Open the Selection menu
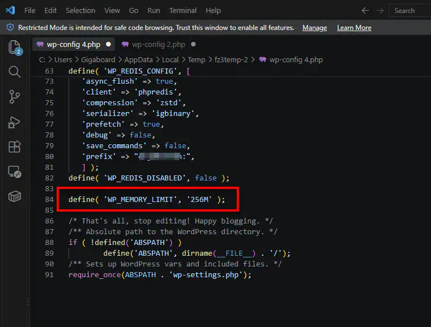The image size is (431, 327). (80, 10)
